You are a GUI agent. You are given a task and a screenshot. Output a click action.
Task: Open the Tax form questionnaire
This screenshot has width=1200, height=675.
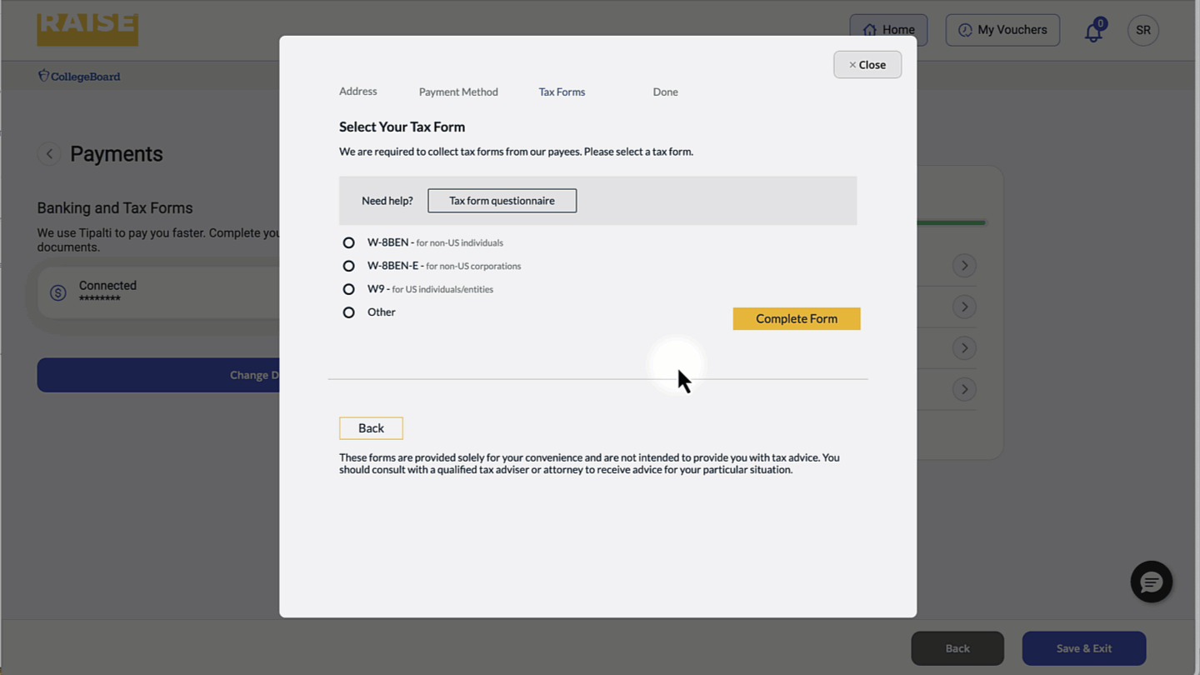(x=502, y=201)
